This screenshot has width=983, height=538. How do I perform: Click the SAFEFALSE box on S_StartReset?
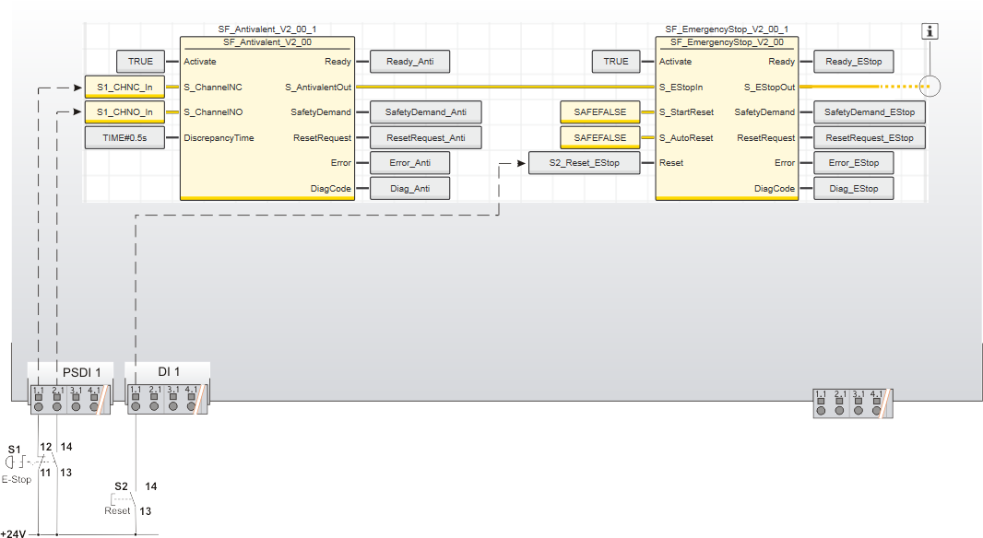pyautogui.click(x=599, y=112)
